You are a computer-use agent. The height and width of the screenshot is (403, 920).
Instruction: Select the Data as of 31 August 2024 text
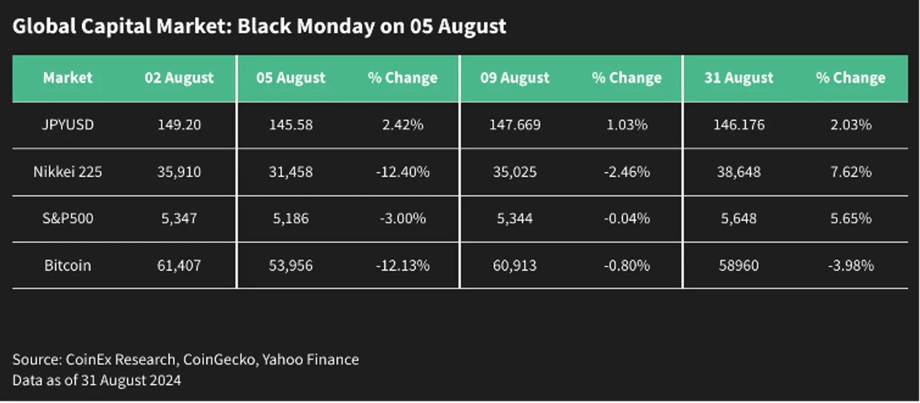point(97,381)
